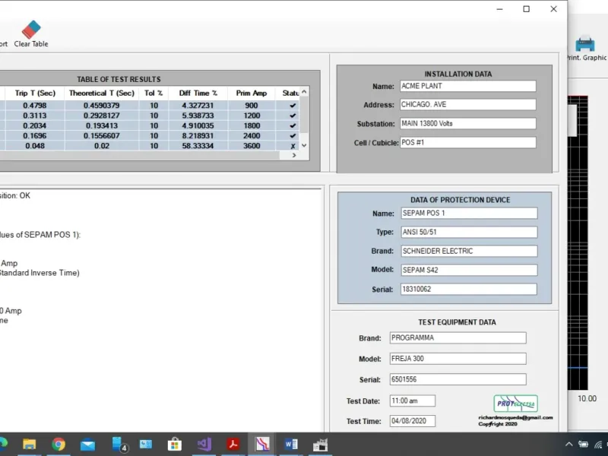Select the Theoretical T cell 0.1556607
This screenshot has height=456, width=608.
[x=102, y=136]
